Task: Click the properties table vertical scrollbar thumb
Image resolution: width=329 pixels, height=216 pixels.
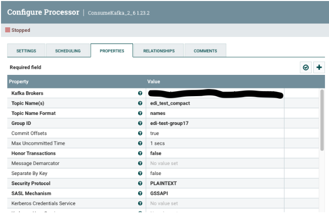Action: click(322, 120)
